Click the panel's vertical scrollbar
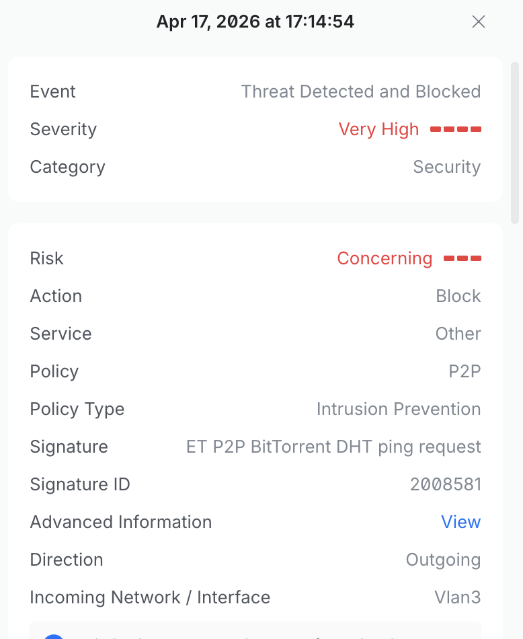 click(x=515, y=141)
